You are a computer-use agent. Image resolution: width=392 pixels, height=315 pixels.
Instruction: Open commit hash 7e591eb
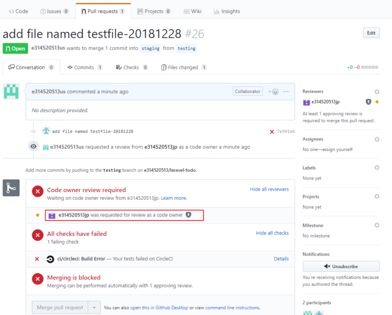coord(286,132)
